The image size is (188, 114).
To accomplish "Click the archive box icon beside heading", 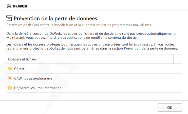I will click(9, 18).
